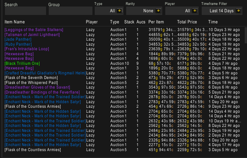Focus the Group text box

point(70,11)
